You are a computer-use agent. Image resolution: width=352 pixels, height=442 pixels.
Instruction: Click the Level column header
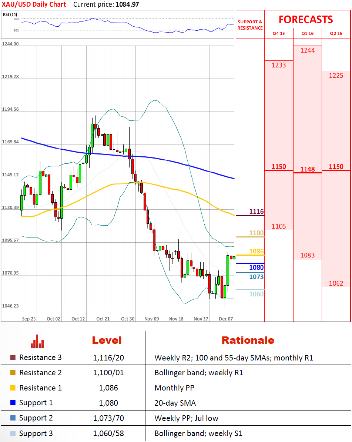[107, 340]
